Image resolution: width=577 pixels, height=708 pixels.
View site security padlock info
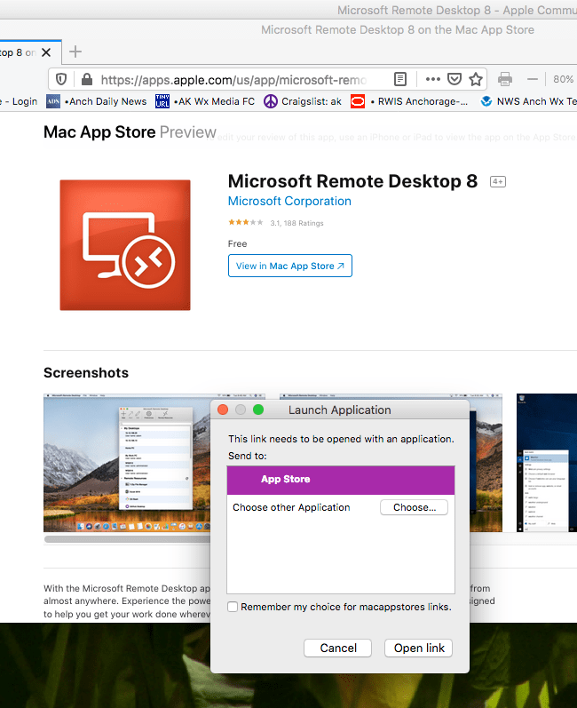tap(87, 80)
